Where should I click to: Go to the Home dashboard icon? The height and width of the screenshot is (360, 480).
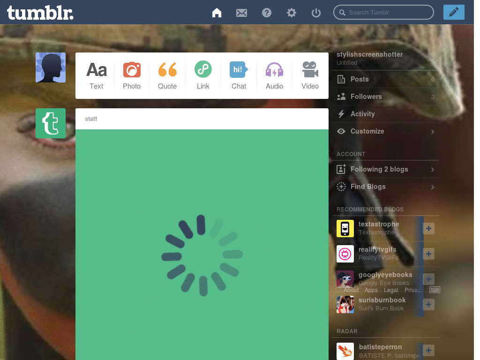(217, 13)
